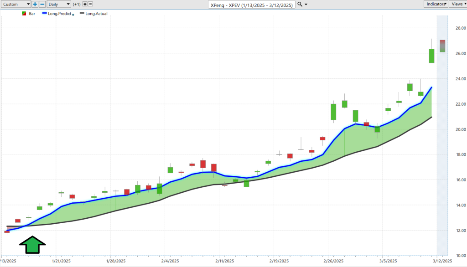Open the Custom range dropdown
This screenshot has height=267, width=467.
point(16,4)
